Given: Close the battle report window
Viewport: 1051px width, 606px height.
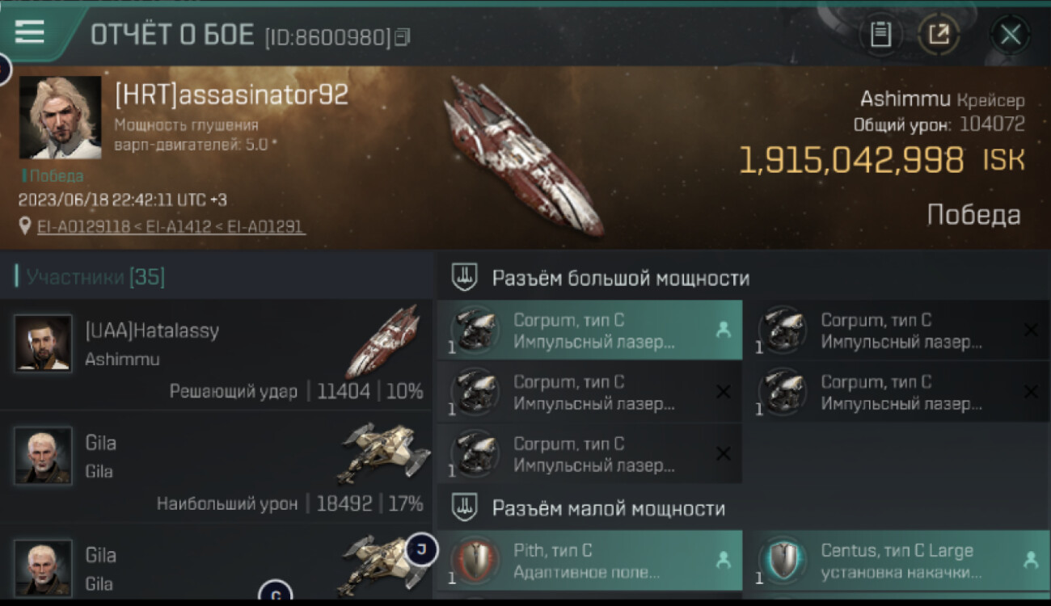Looking at the screenshot, I should (1010, 35).
